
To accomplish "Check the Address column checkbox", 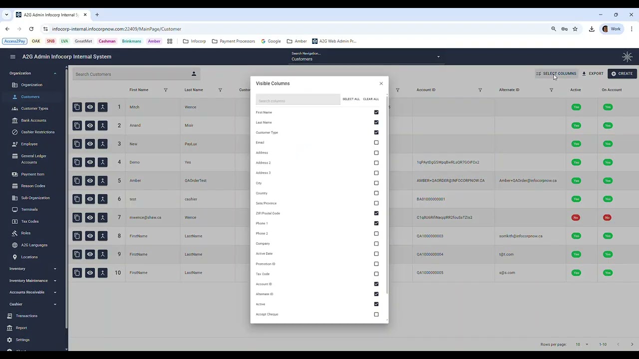I will tap(376, 153).
